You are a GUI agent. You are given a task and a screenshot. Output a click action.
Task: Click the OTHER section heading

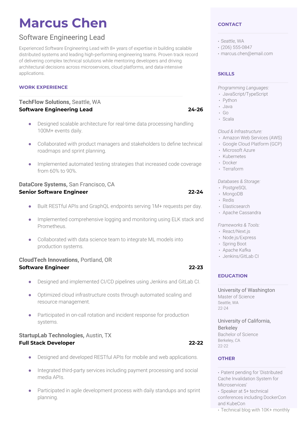click(226, 358)
